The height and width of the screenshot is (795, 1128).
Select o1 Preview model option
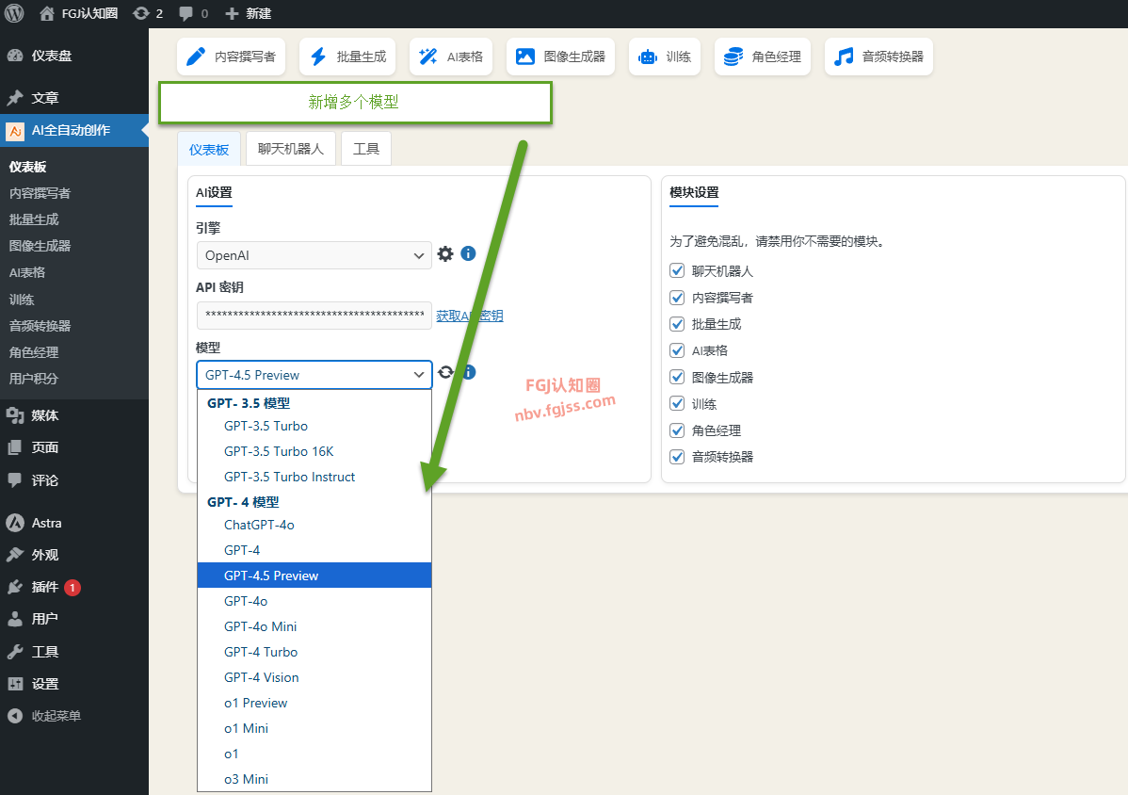(x=314, y=703)
